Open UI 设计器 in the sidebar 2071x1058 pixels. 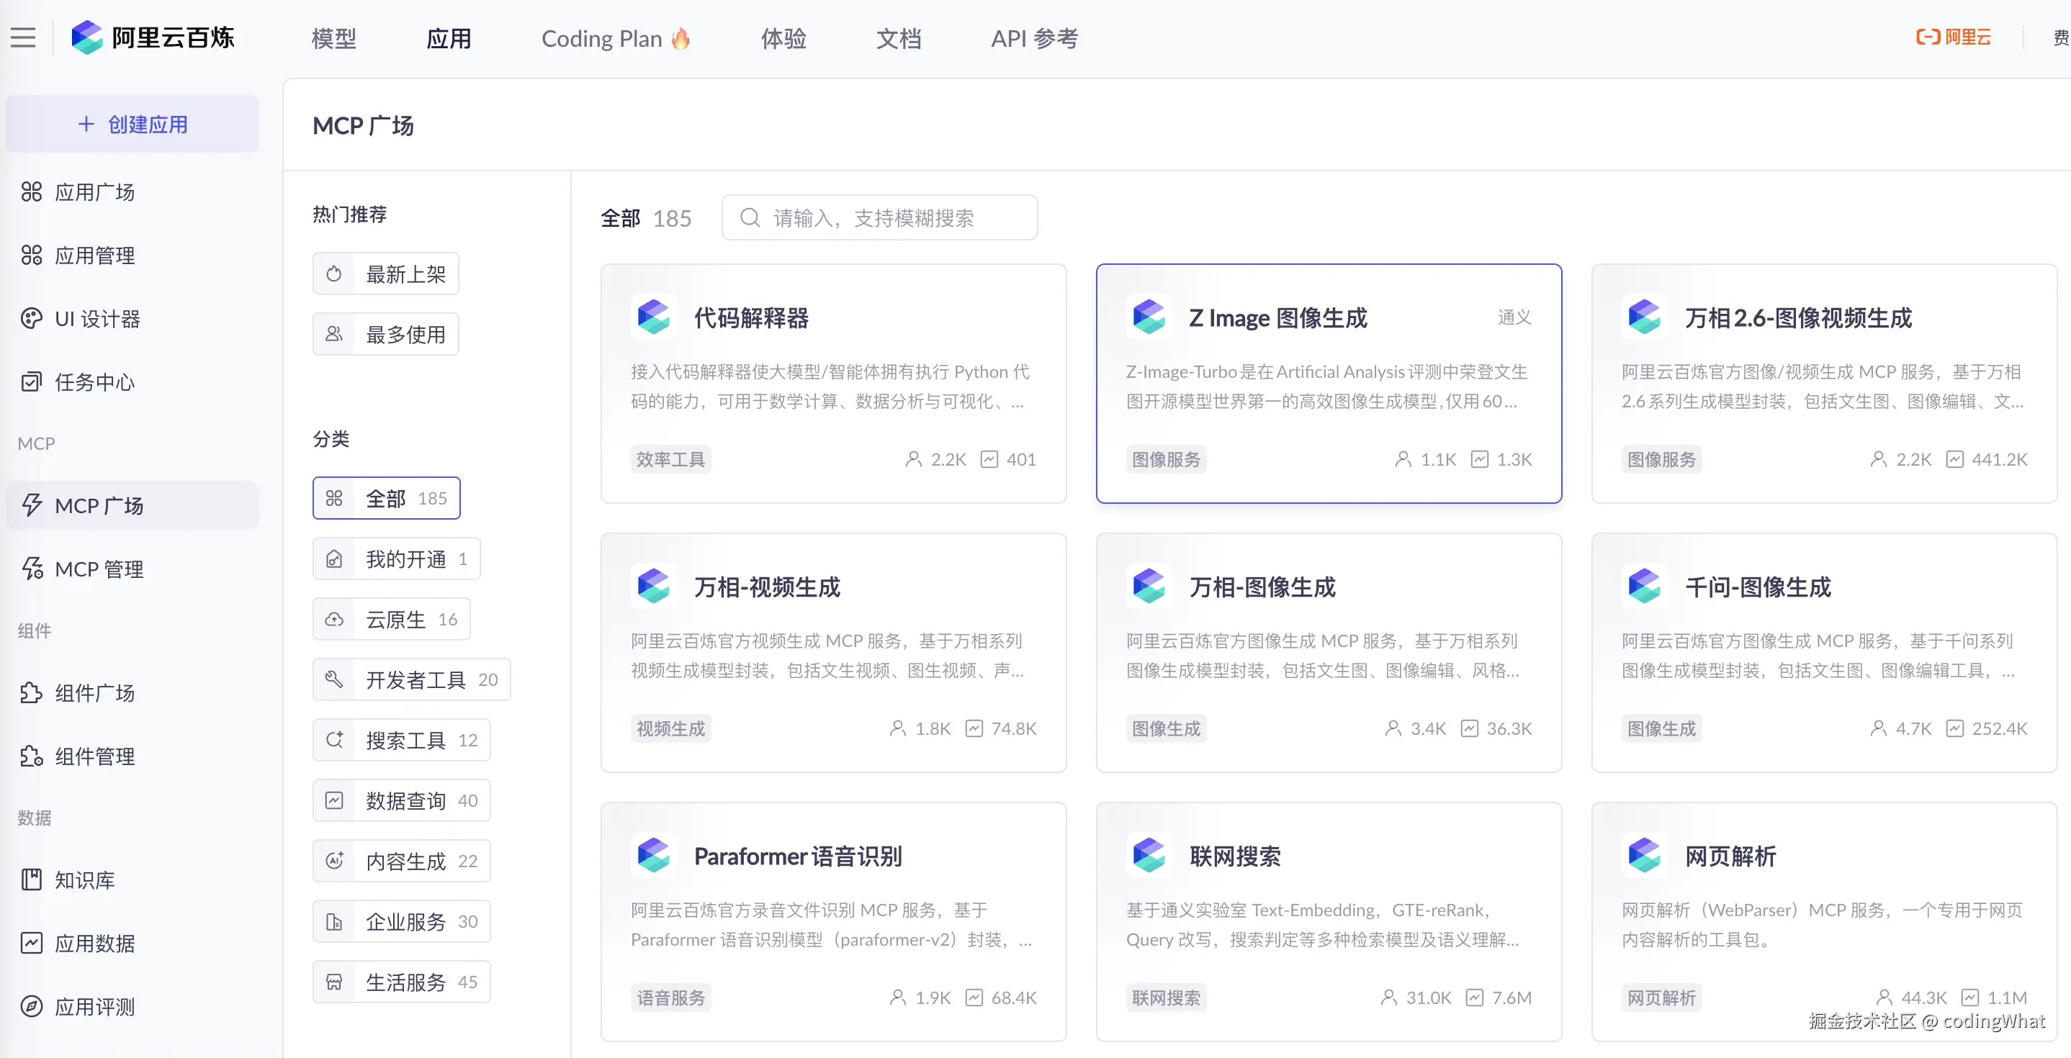tap(96, 319)
